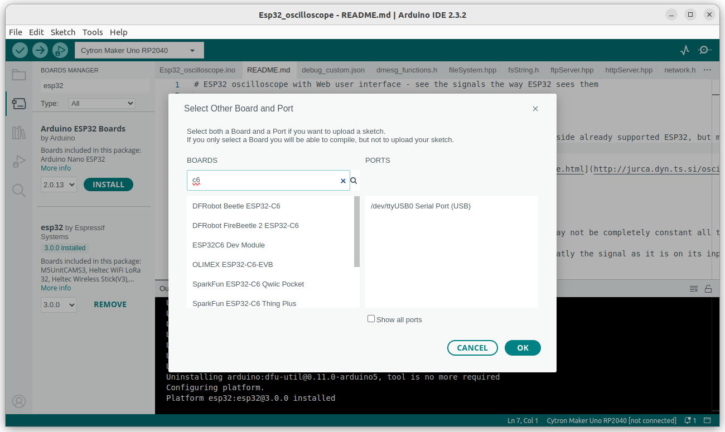Open the Edit menu
The image size is (725, 432).
click(x=36, y=32)
